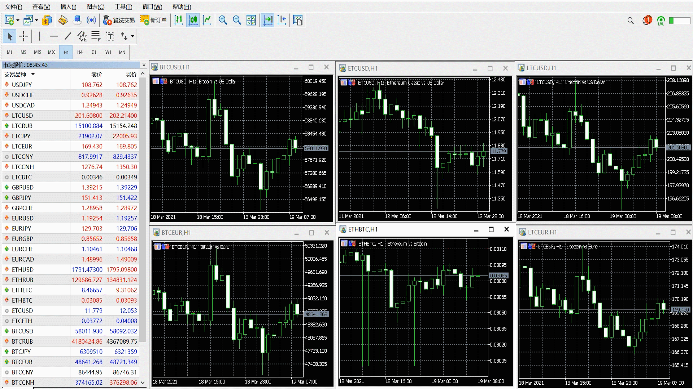
Task: Expand the new chart dropdown arrow
Action: tap(17, 20)
